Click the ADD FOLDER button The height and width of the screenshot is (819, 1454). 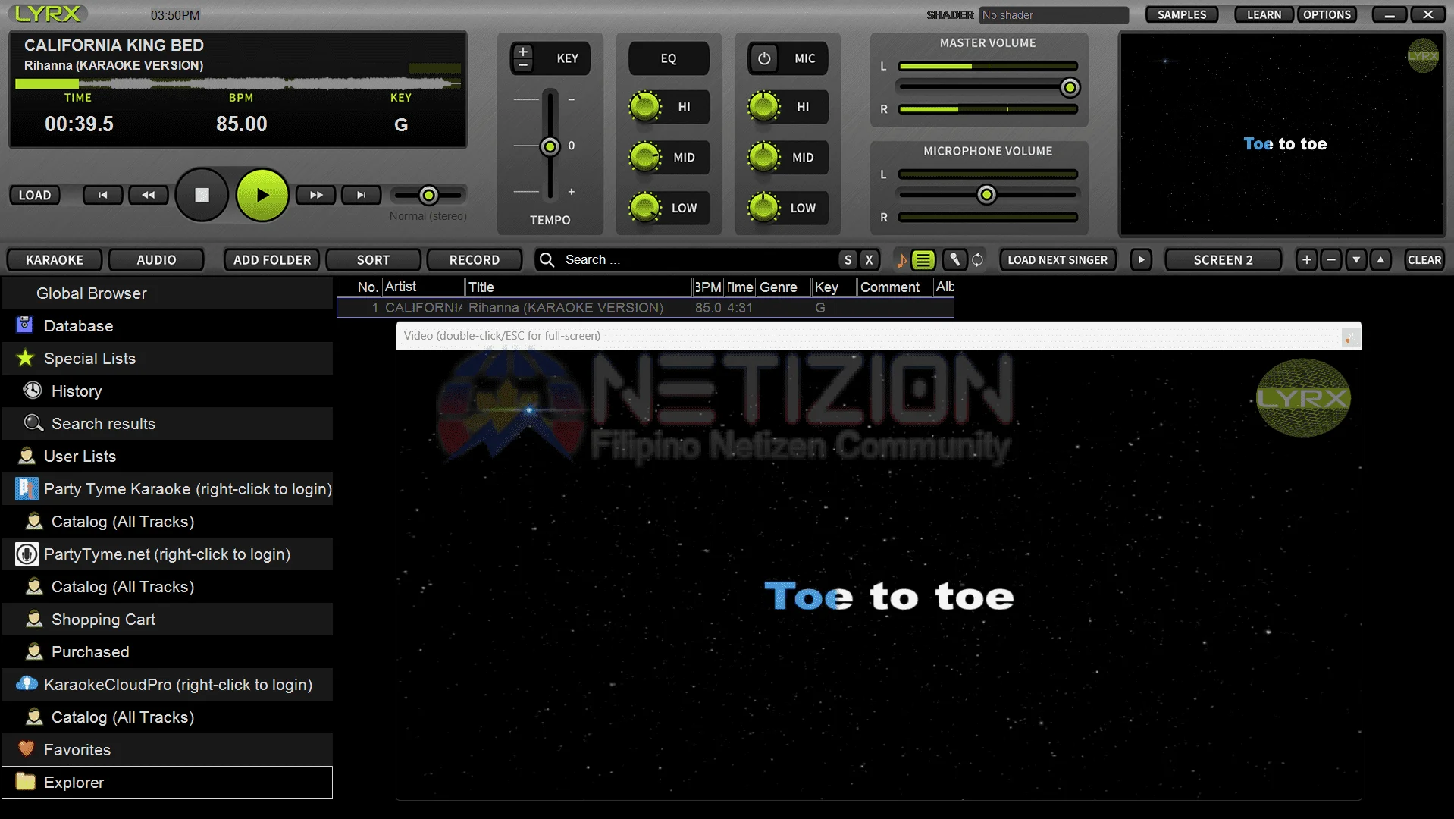click(272, 260)
